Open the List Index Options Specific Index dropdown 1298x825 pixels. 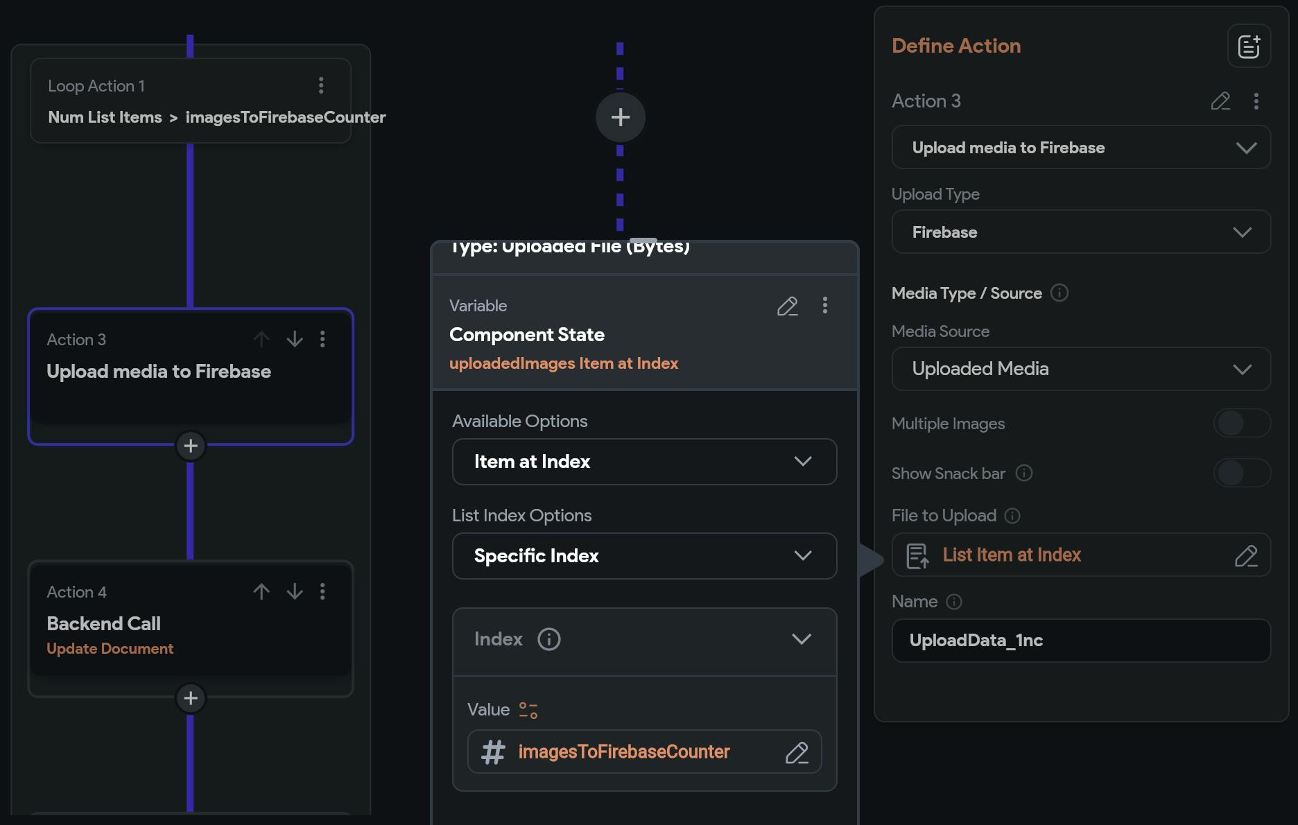tap(644, 556)
